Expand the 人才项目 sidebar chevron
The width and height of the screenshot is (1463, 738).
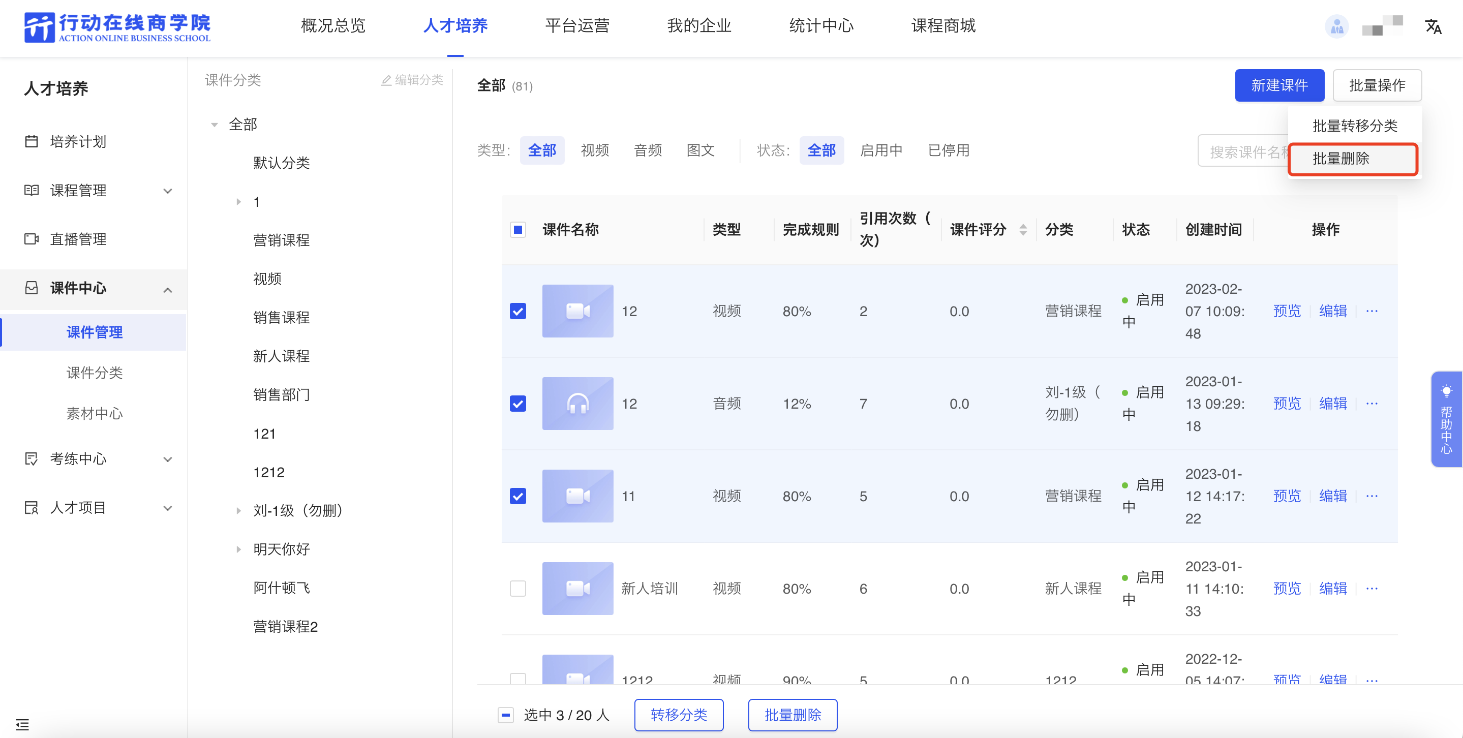pos(168,508)
